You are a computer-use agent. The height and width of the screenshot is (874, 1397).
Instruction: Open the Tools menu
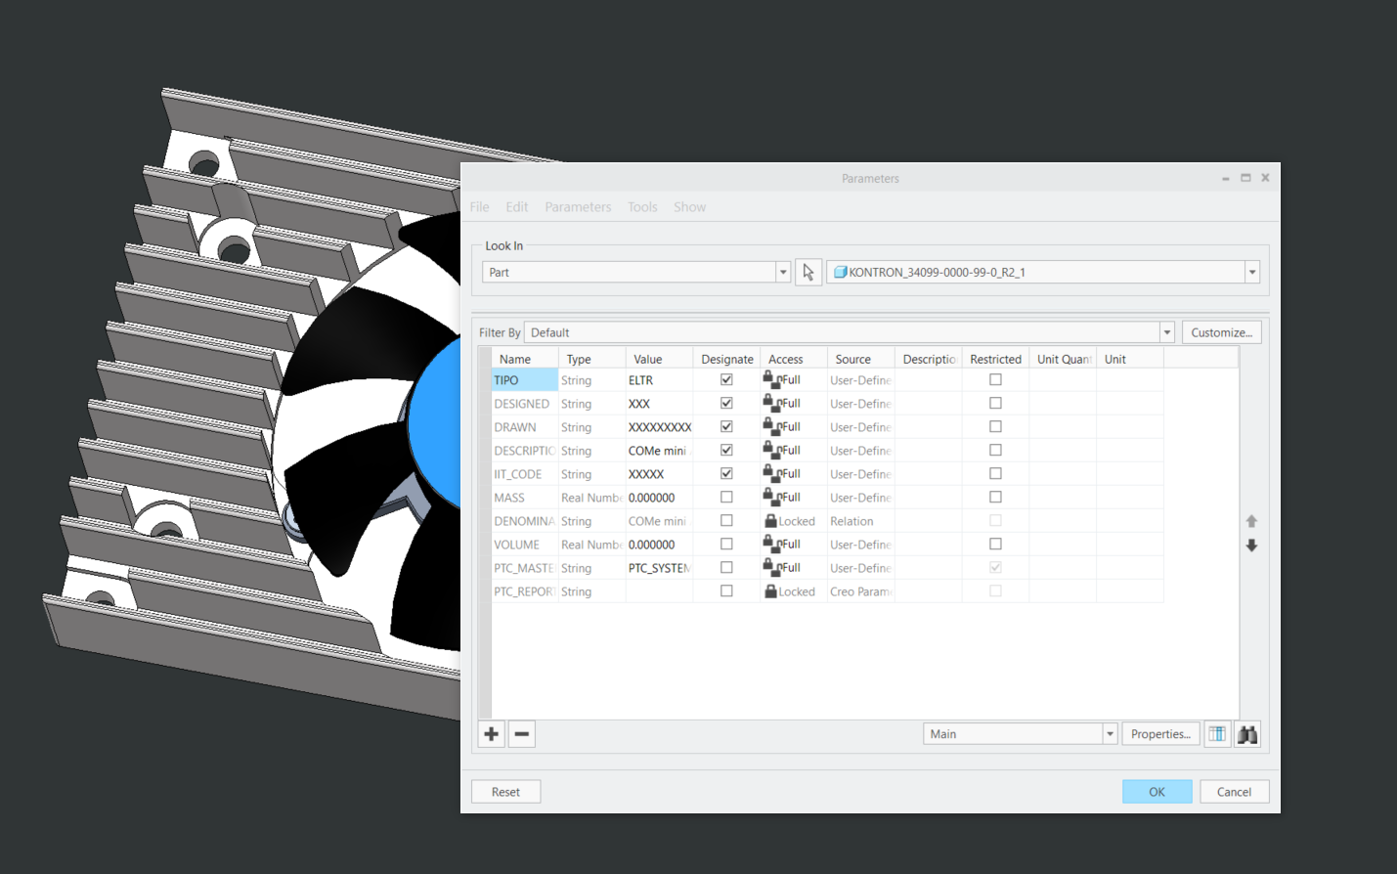[x=642, y=206]
